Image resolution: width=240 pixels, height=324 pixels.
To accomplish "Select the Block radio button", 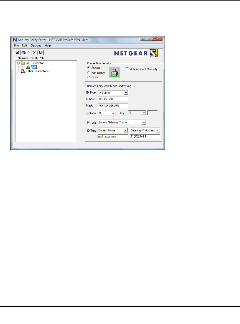I will point(89,77).
